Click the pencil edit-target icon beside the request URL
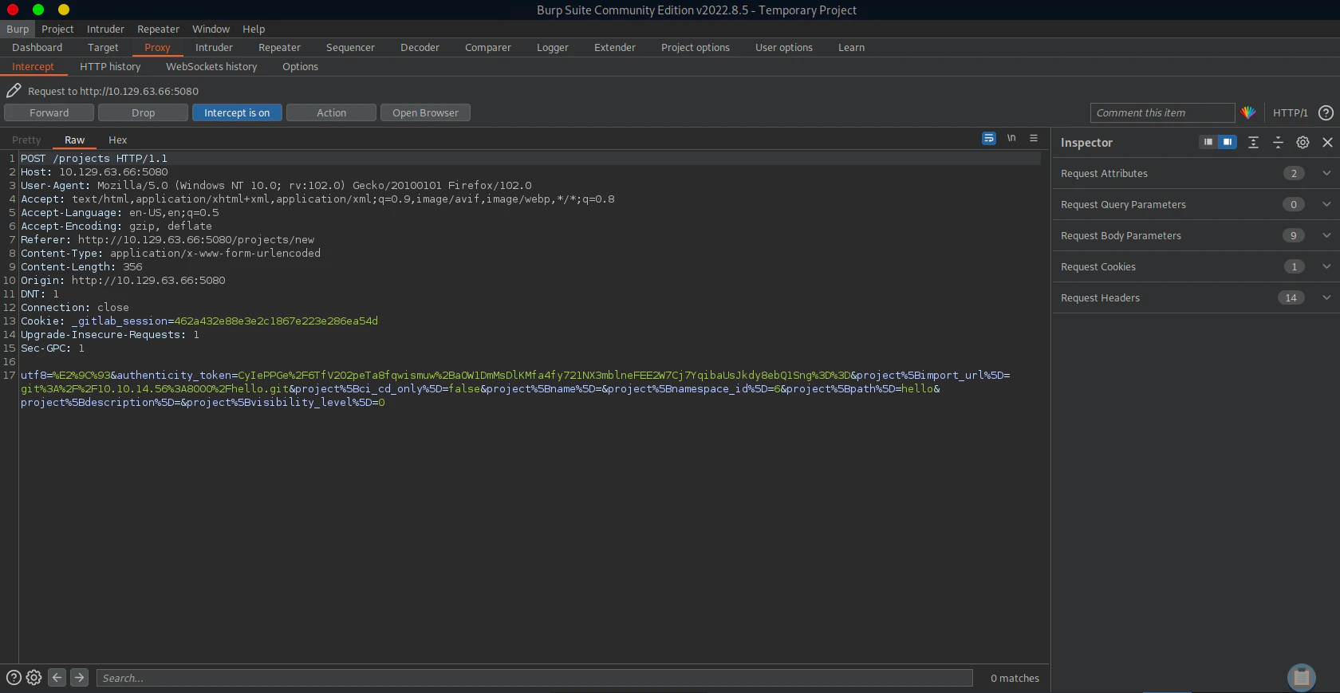Screen dimensions: 1340x693 [x=14, y=90]
